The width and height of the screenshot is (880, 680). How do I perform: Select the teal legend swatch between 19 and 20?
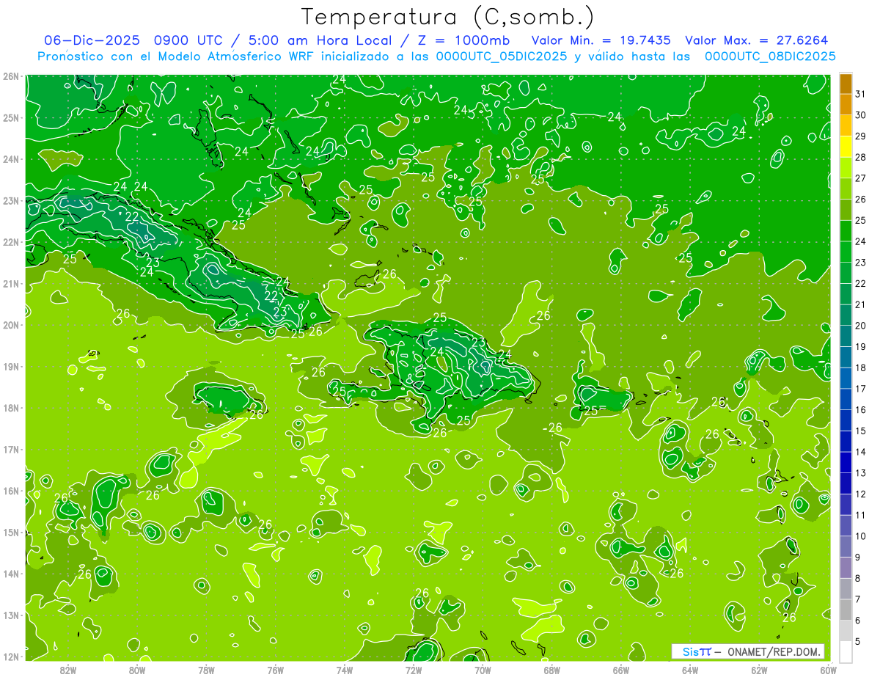coord(846,336)
